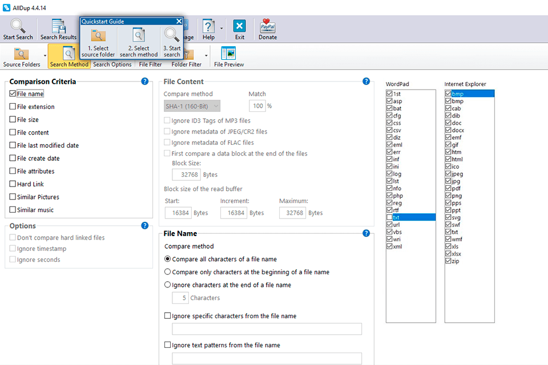Uncheck the txt extension under WordPad
Image resolution: width=548 pixels, height=365 pixels.
(x=389, y=216)
